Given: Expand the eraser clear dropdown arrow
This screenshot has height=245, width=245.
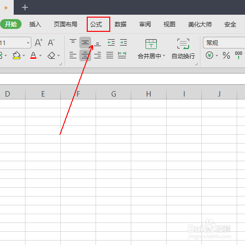Looking at the screenshot, I should pos(59,56).
